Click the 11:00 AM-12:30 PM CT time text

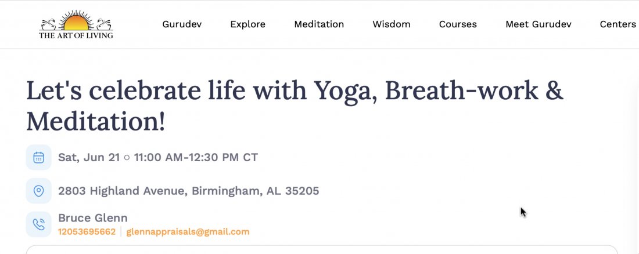coord(196,157)
